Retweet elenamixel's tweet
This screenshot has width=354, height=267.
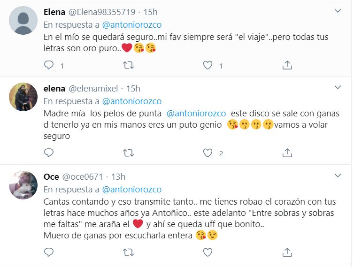tap(128, 153)
